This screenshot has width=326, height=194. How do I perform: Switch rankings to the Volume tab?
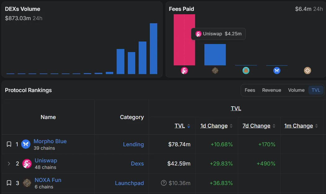tap(296, 90)
